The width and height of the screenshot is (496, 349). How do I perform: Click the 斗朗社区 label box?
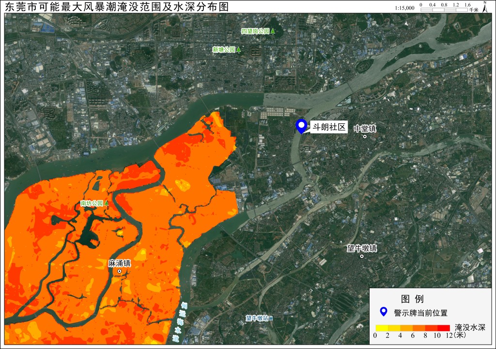[x=329, y=127]
